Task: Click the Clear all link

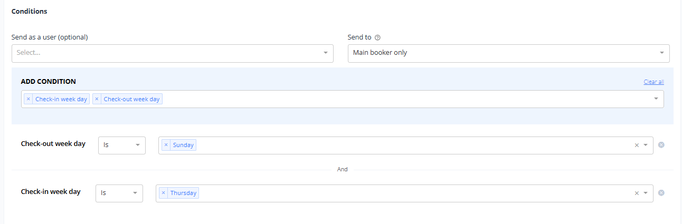Action: click(x=653, y=82)
